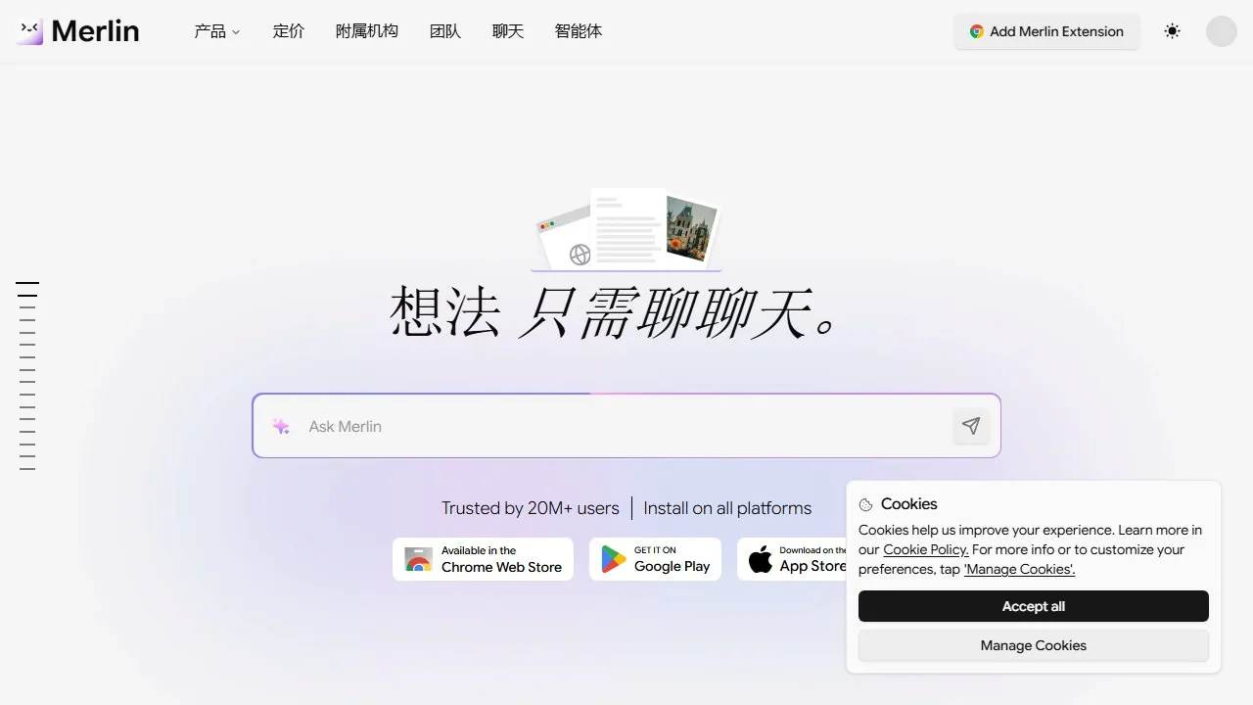The width and height of the screenshot is (1253, 705).
Task: Click Add Merlin Extension button
Action: click(x=1046, y=31)
